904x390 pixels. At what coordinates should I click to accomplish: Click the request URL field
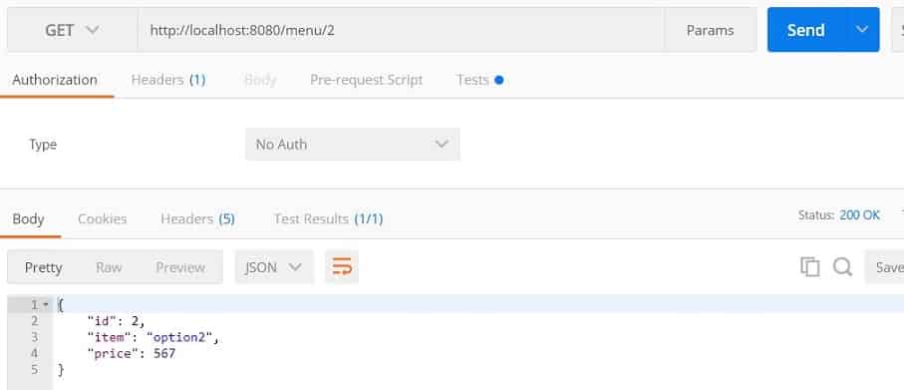401,30
